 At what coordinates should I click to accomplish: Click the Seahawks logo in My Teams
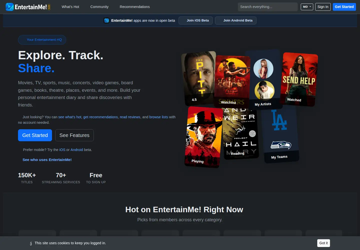pos(281,145)
